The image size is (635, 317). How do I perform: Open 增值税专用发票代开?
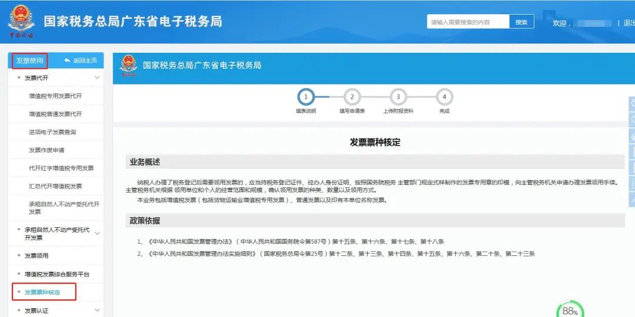[55, 96]
